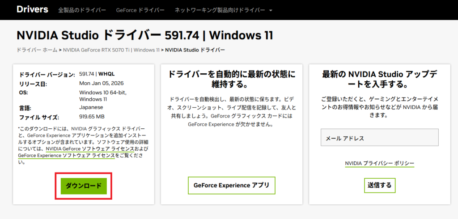Screen dimensions: 458x219
Task: Click the WHQL label next to the version
Action: [106, 74]
